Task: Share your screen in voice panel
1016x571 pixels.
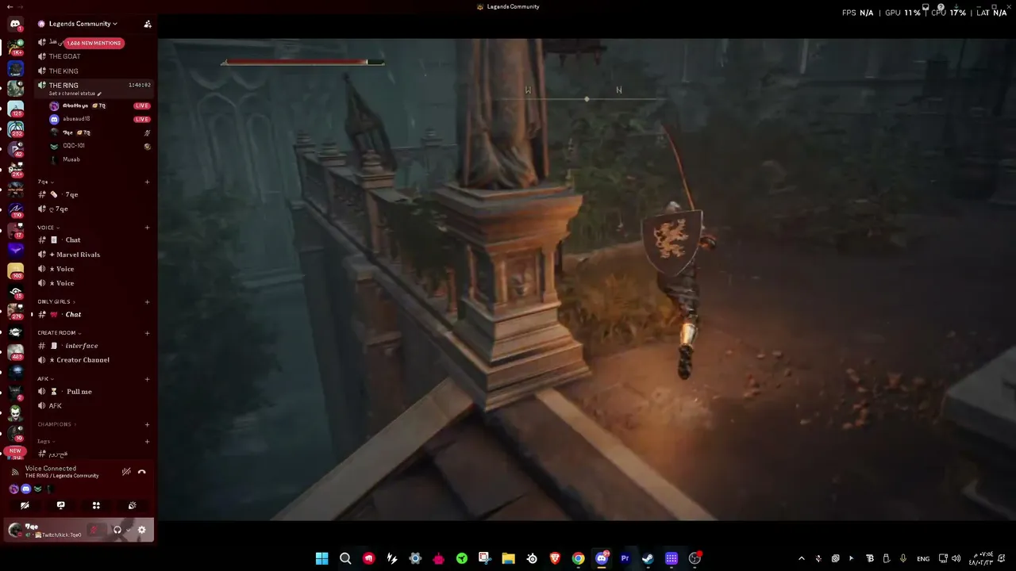Action: click(x=61, y=505)
